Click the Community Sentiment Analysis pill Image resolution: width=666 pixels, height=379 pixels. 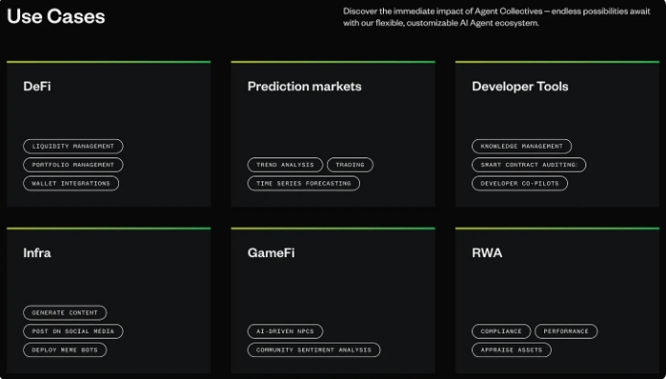coord(314,350)
